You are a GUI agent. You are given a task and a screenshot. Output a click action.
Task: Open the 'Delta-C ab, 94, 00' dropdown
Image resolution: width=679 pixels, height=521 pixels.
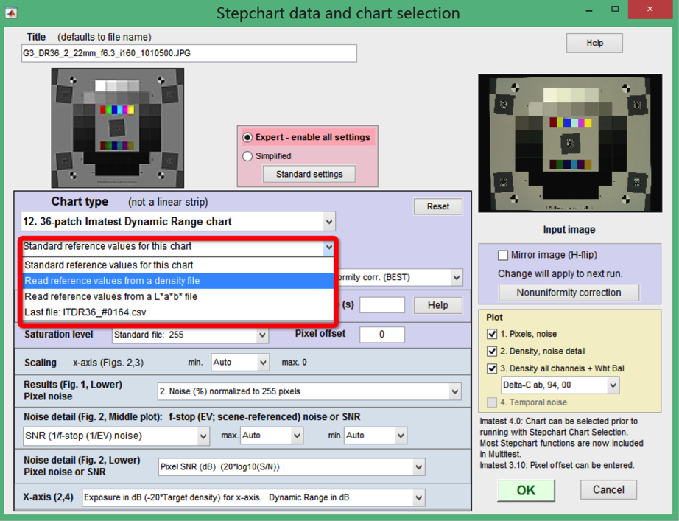(x=612, y=385)
